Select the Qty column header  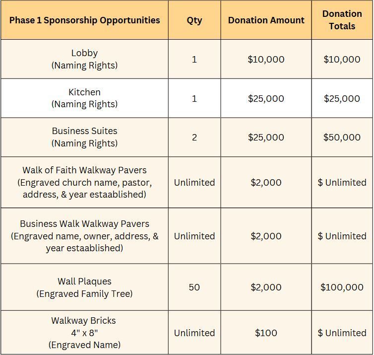click(x=194, y=20)
